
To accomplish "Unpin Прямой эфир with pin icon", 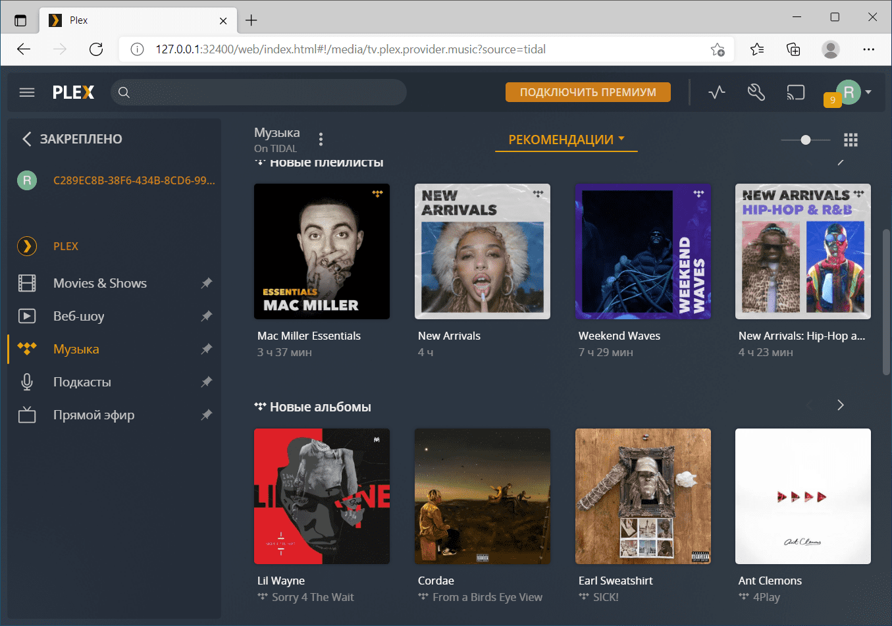I will pyautogui.click(x=207, y=415).
